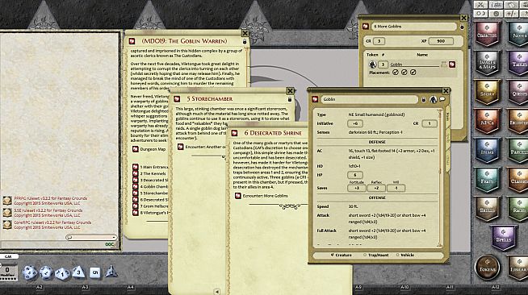This screenshot has width=528, height=295.
Task: Open the Skills sidebar banner
Action: coord(487,209)
